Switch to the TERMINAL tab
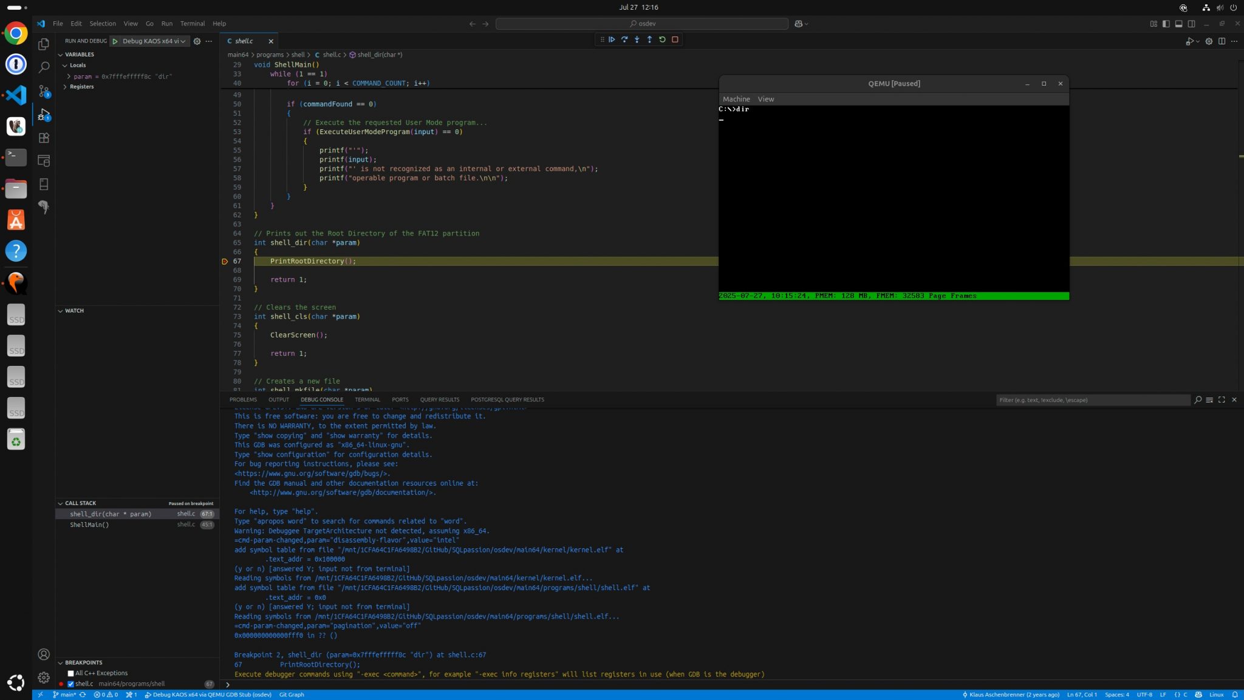 (367, 400)
